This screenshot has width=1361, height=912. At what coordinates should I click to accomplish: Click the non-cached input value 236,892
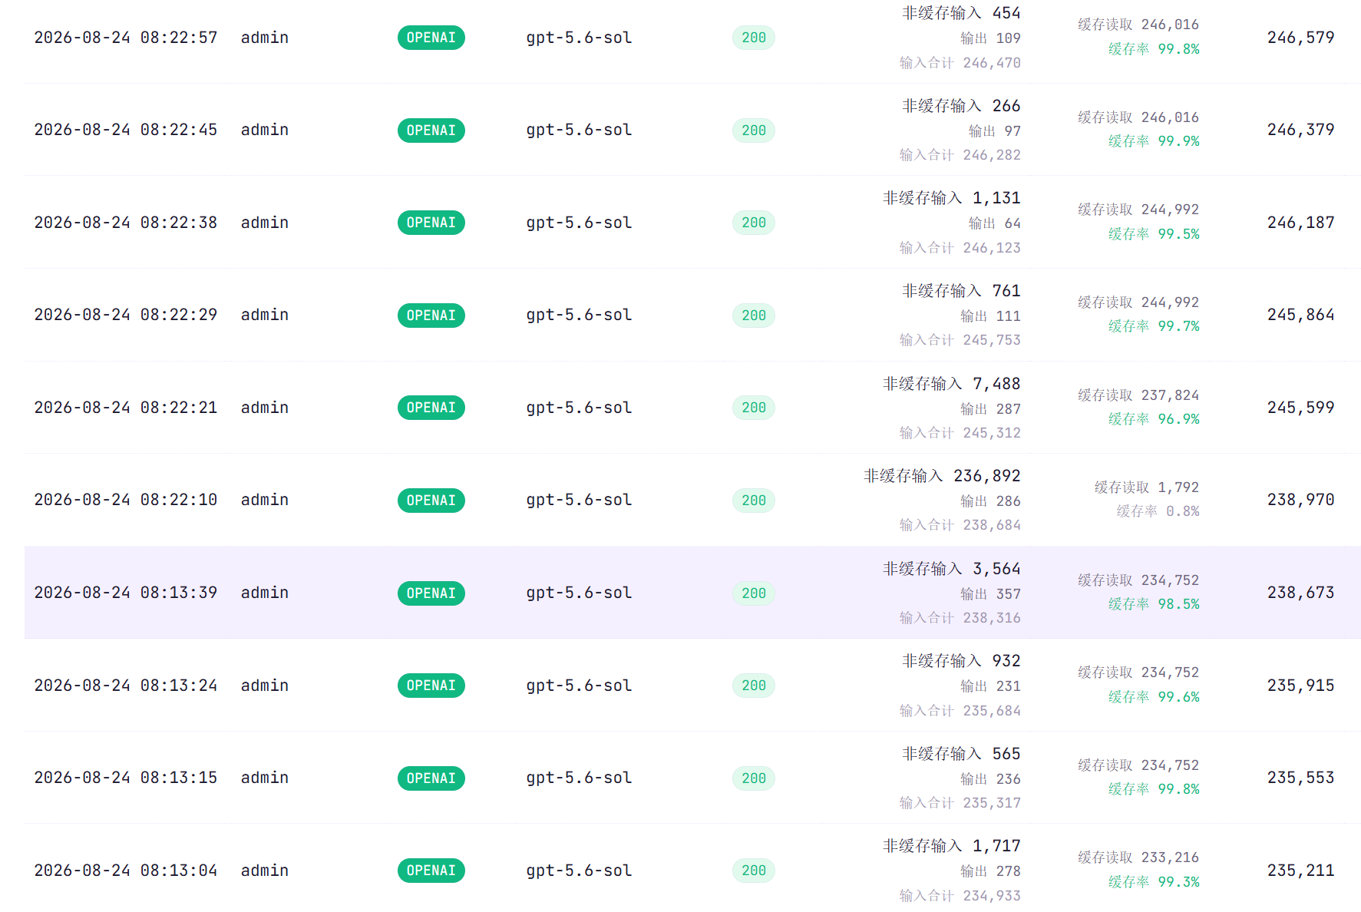(986, 476)
